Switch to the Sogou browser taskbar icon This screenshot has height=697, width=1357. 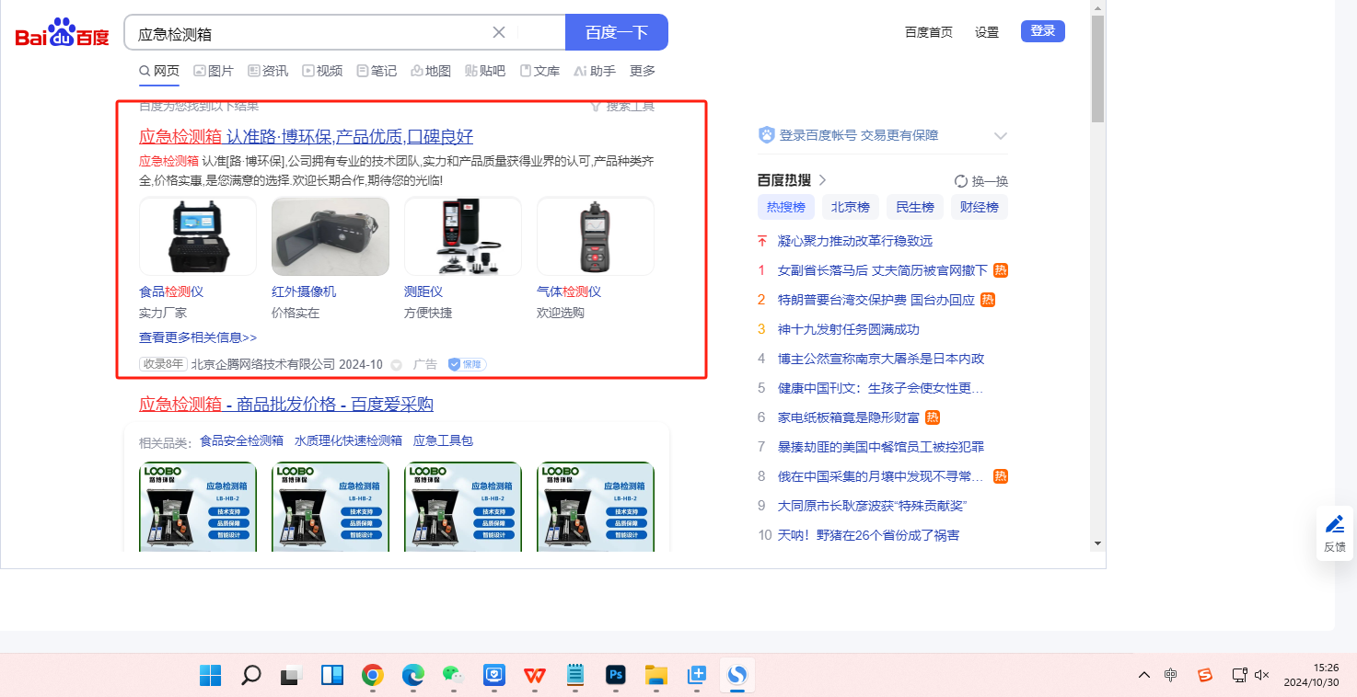(x=736, y=676)
